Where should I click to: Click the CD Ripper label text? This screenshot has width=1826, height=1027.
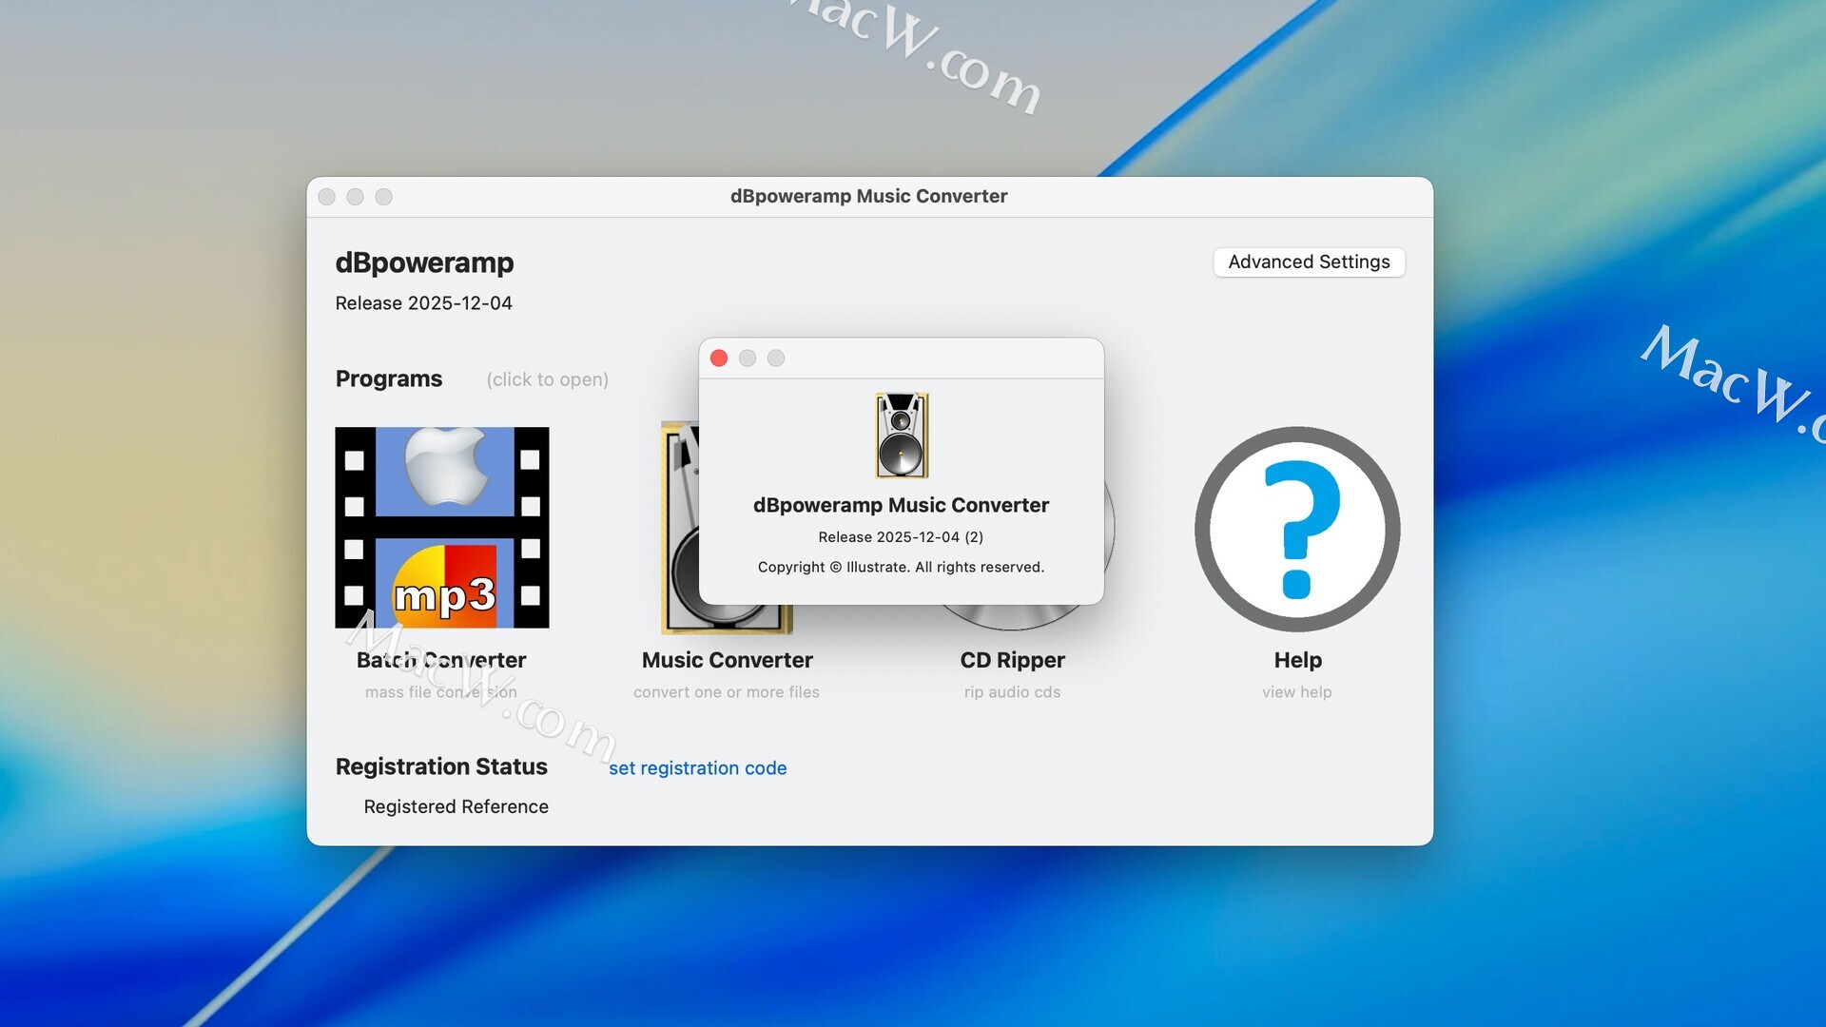(x=1012, y=660)
